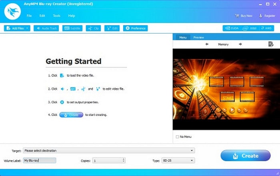Click the Register key icon
This screenshot has width=280, height=176.
(x=261, y=16)
